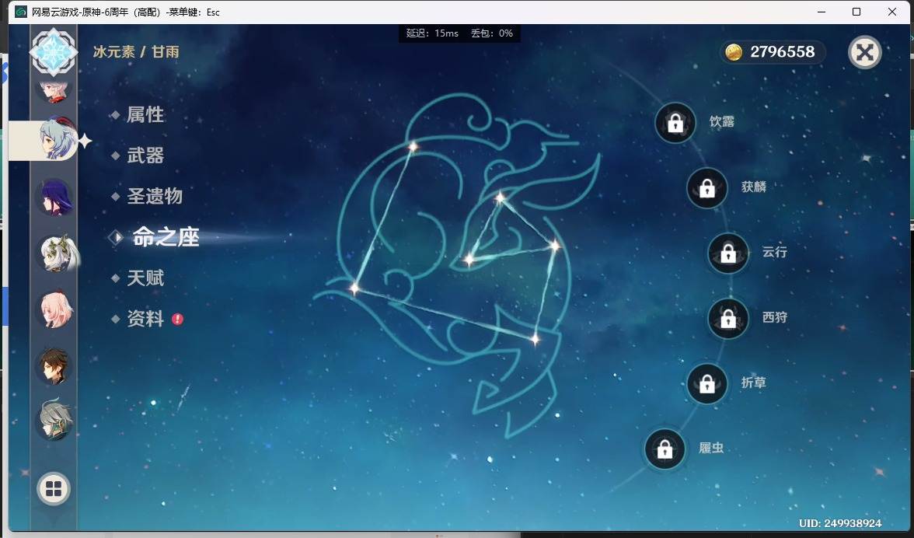Image resolution: width=914 pixels, height=538 pixels.
Task: Select the Ganyu portrait in the character list
Action: 57,140
